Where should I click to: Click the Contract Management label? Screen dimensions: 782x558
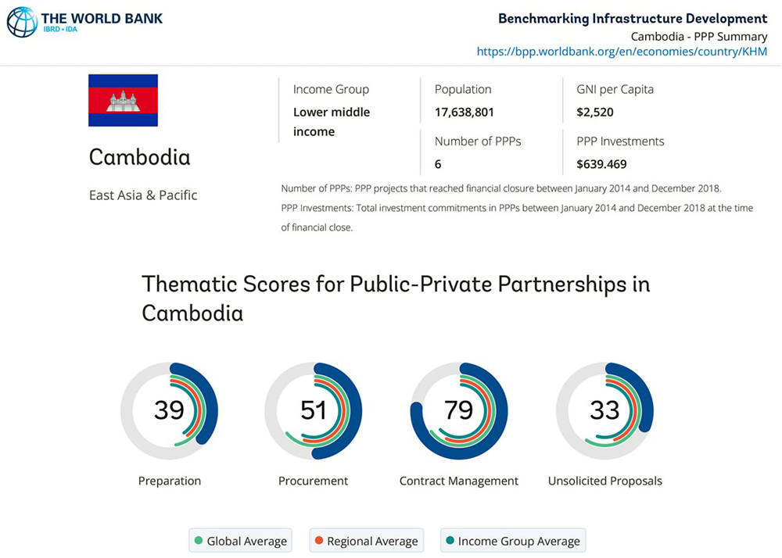(x=459, y=481)
